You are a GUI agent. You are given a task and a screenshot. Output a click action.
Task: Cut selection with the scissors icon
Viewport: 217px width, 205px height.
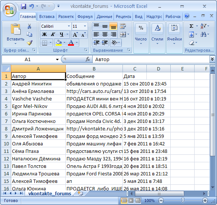pyautogui.click(x=29, y=26)
